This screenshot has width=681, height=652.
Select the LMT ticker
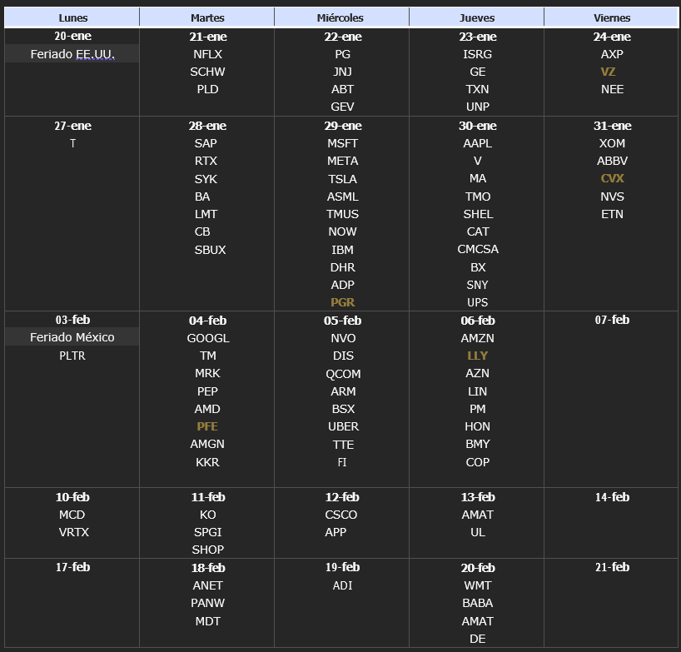click(206, 214)
